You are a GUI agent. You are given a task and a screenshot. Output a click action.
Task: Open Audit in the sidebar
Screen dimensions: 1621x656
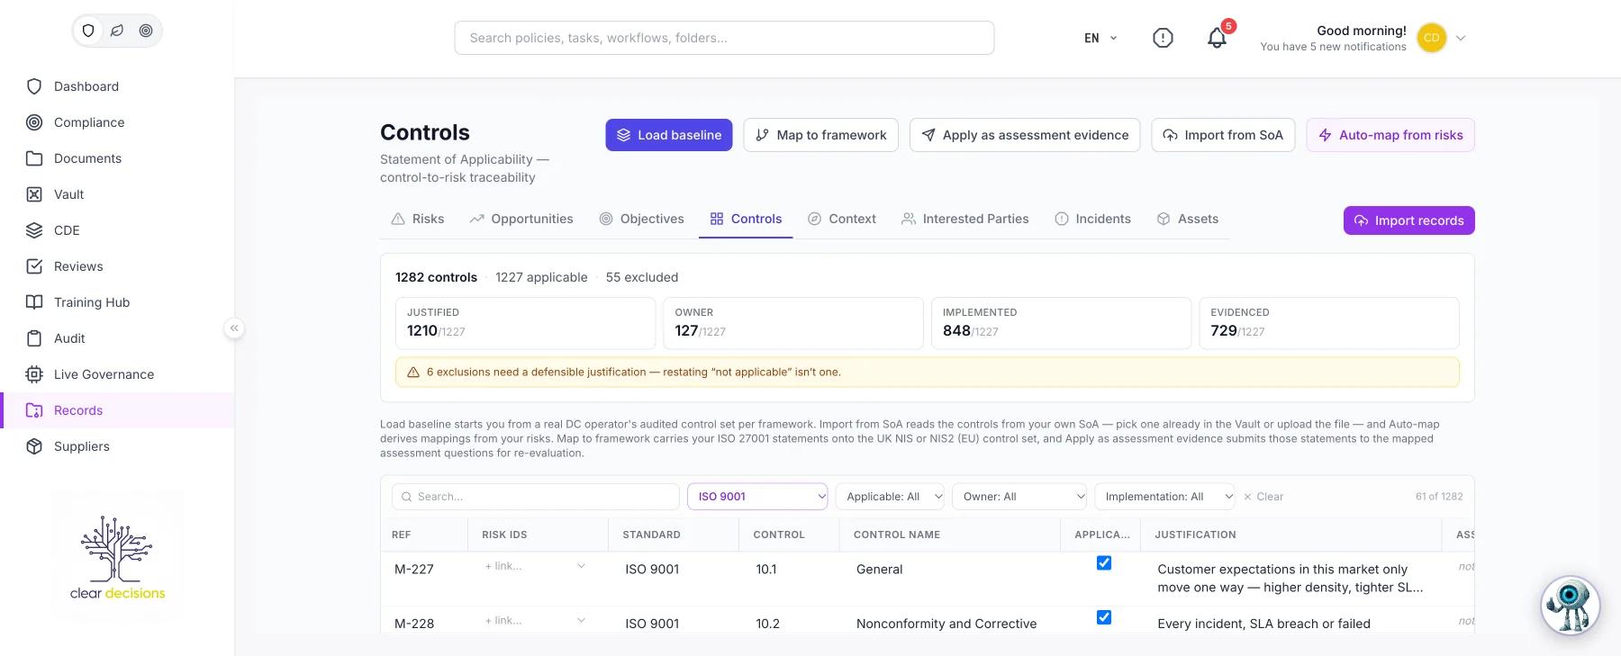click(x=117, y=338)
